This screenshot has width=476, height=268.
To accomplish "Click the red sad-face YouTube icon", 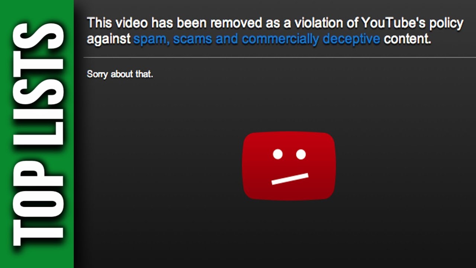I will click(x=289, y=166).
